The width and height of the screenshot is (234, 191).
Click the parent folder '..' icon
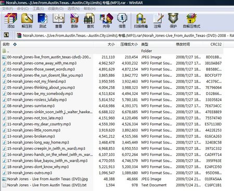click(x=4, y=51)
